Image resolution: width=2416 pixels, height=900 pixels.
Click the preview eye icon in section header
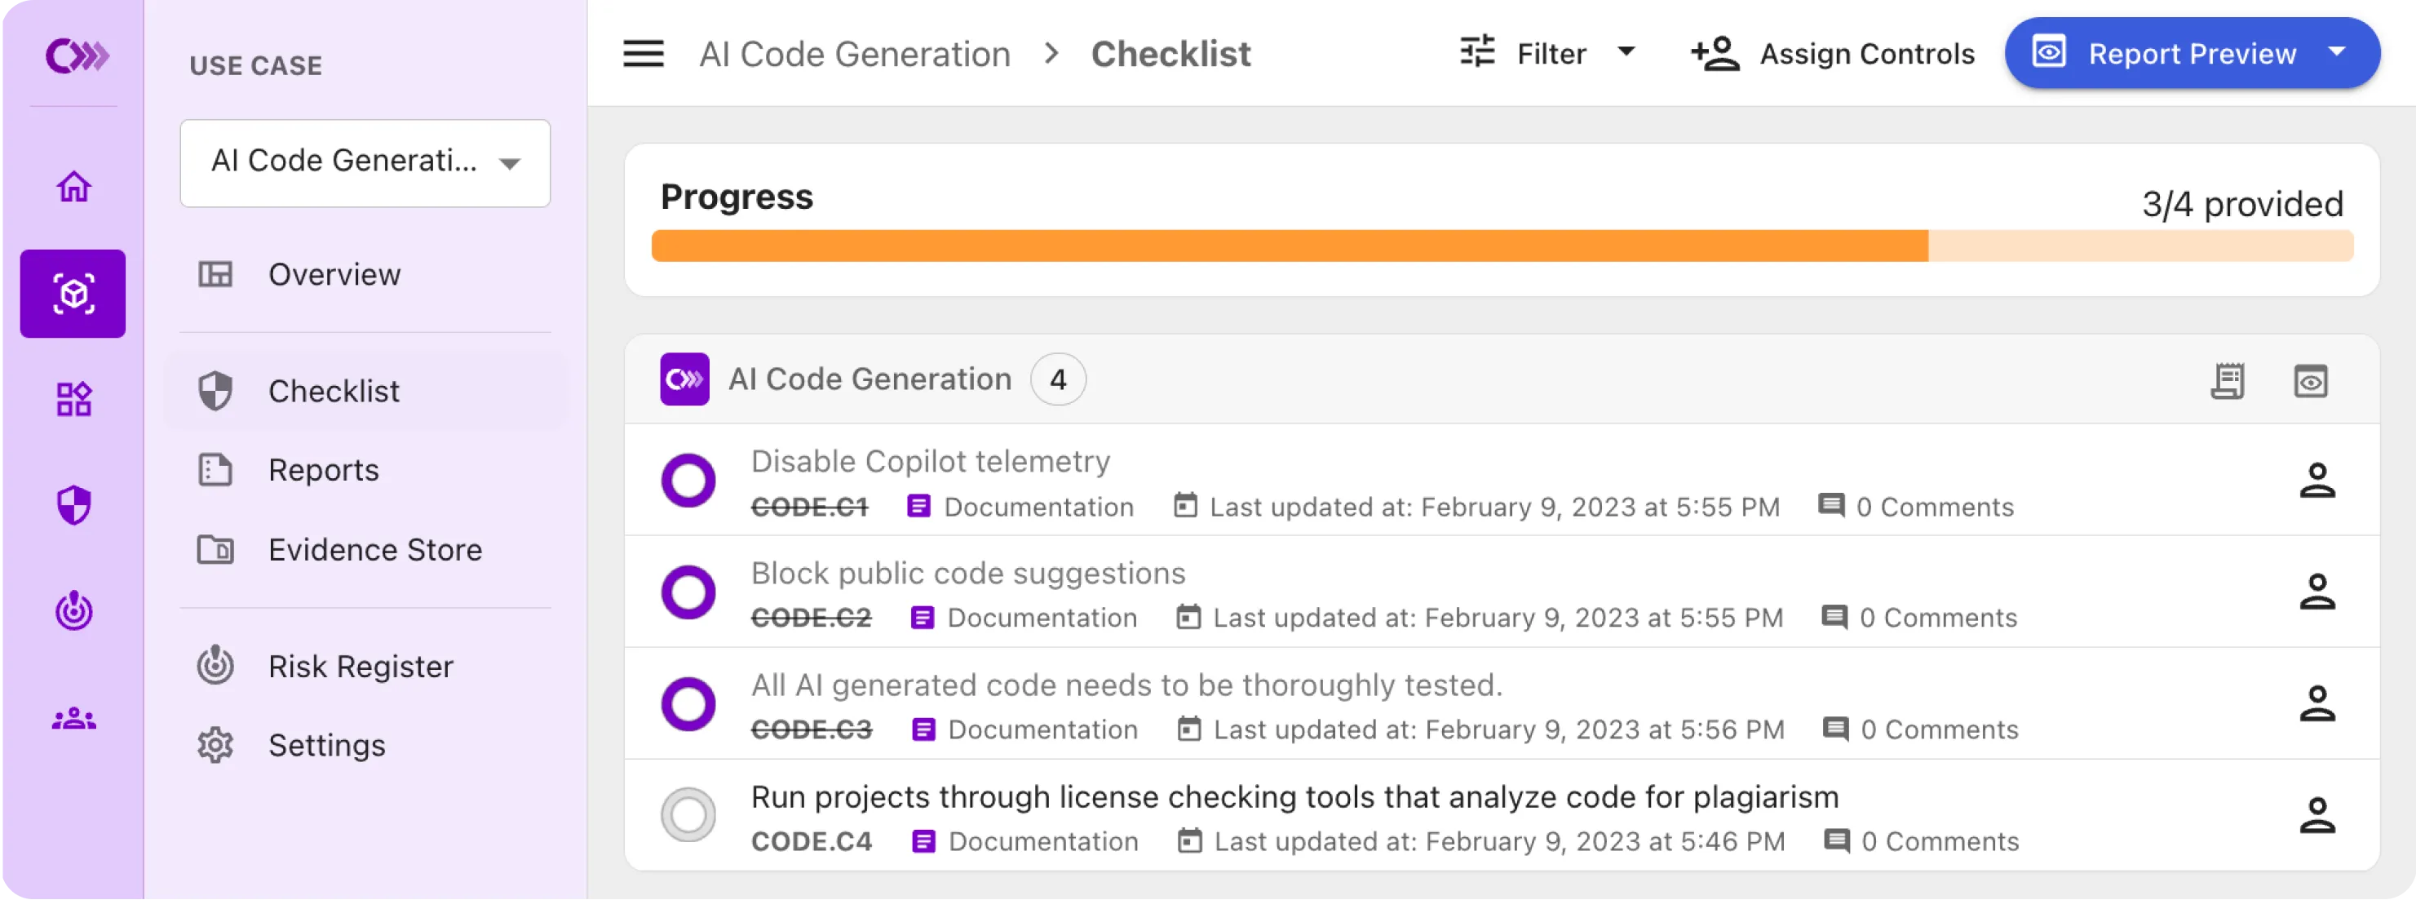pos(2310,381)
